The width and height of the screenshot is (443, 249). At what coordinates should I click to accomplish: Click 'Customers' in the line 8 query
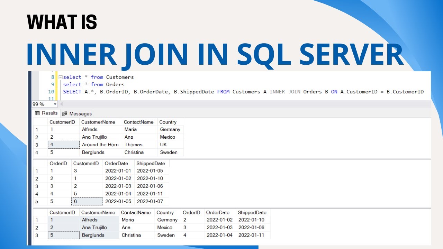point(120,77)
